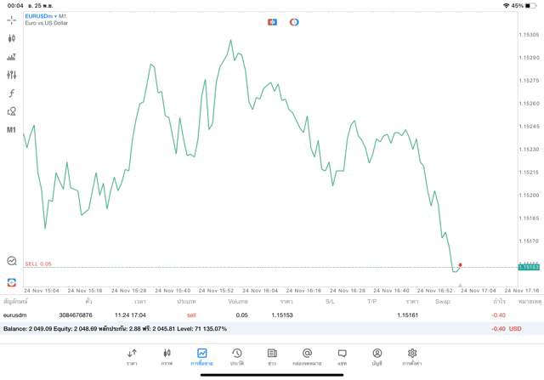Tap the SELL 0.05 order line

click(x=38, y=264)
